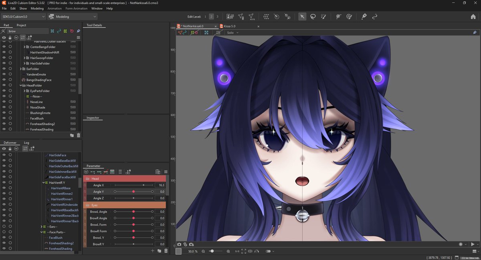Click the automatic mesh generator AUTO icon

pyautogui.click(x=251, y=16)
